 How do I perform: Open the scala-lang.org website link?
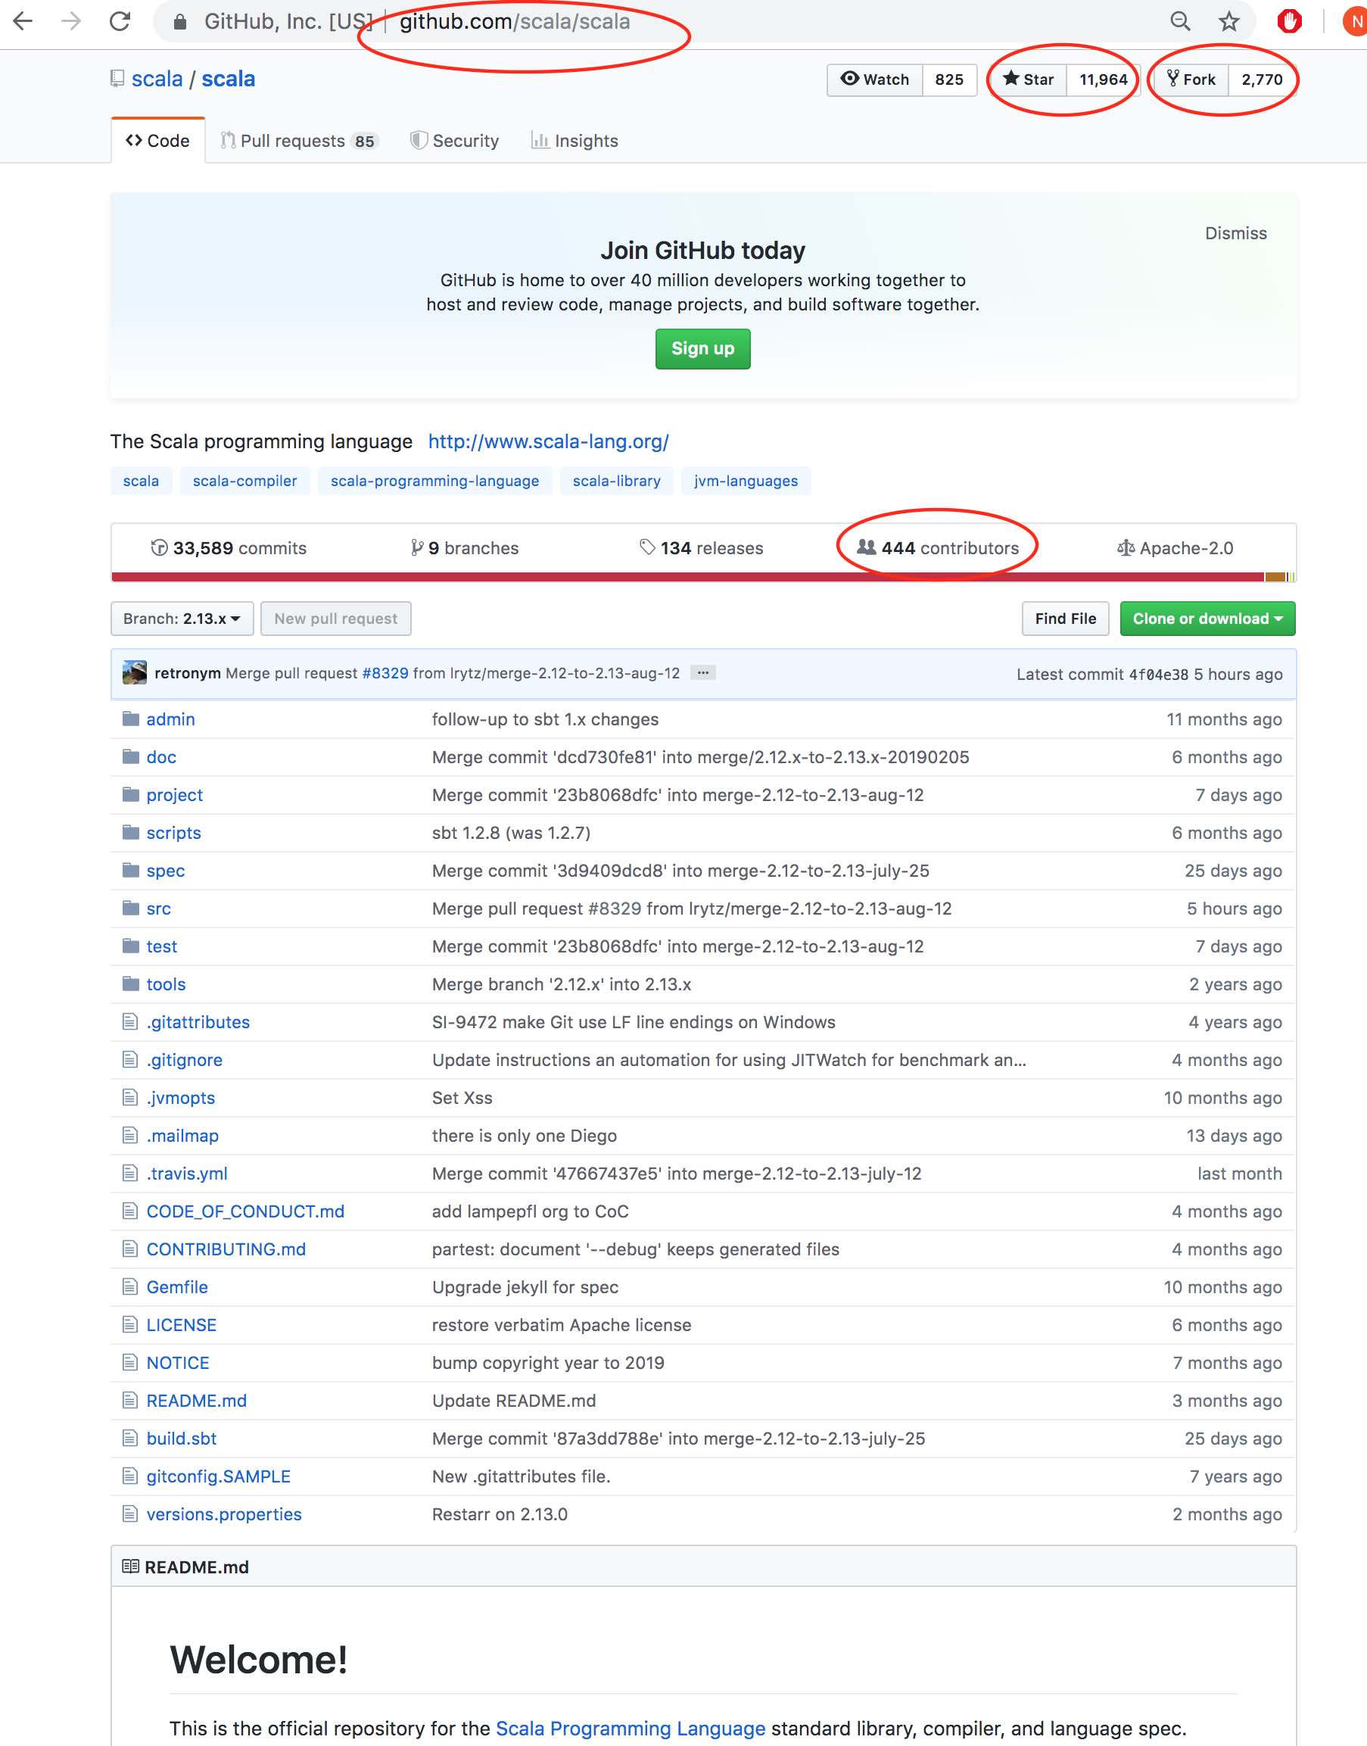point(548,442)
